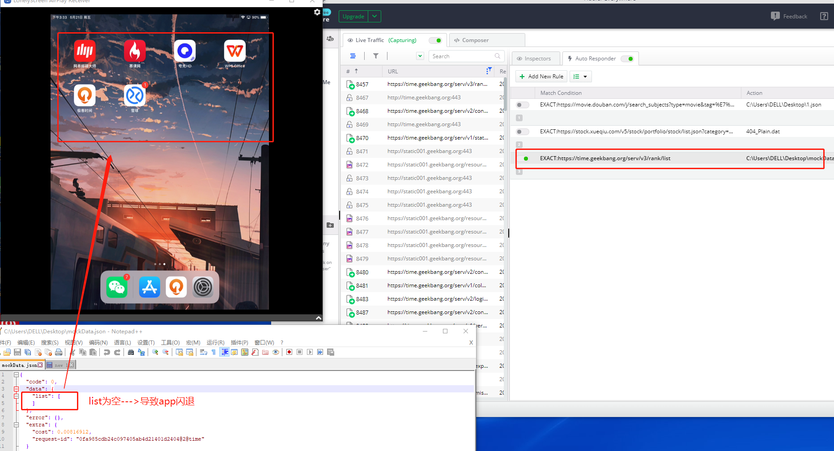Click Undo in Notepad++ toolbar

point(106,352)
